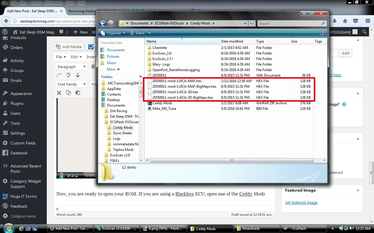This screenshot has height=233, width=374.
Task: Select 20550011-mod-1v9Cb-SD-BigMaps.hex file
Action: [x=183, y=97]
